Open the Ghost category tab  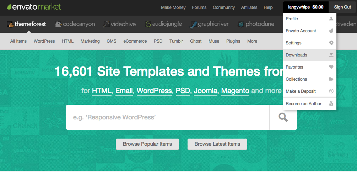tap(196, 41)
